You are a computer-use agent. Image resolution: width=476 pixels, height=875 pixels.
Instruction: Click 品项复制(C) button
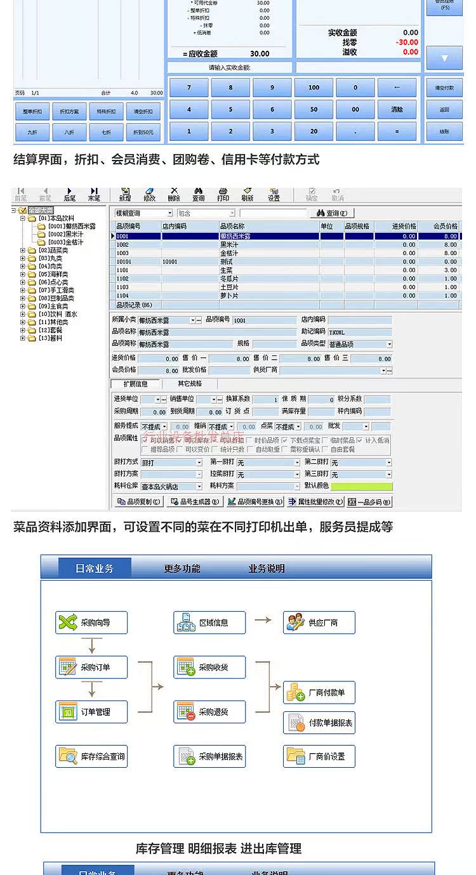140,502
